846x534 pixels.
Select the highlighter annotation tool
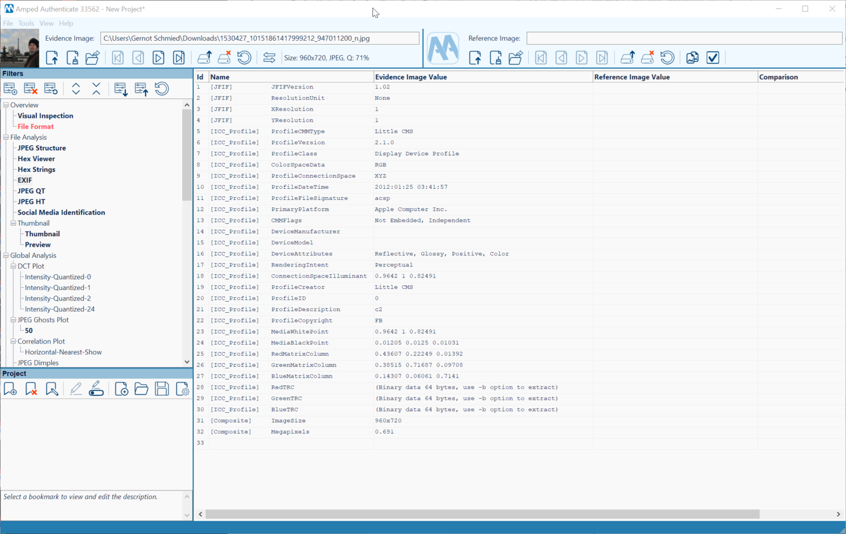coord(96,389)
